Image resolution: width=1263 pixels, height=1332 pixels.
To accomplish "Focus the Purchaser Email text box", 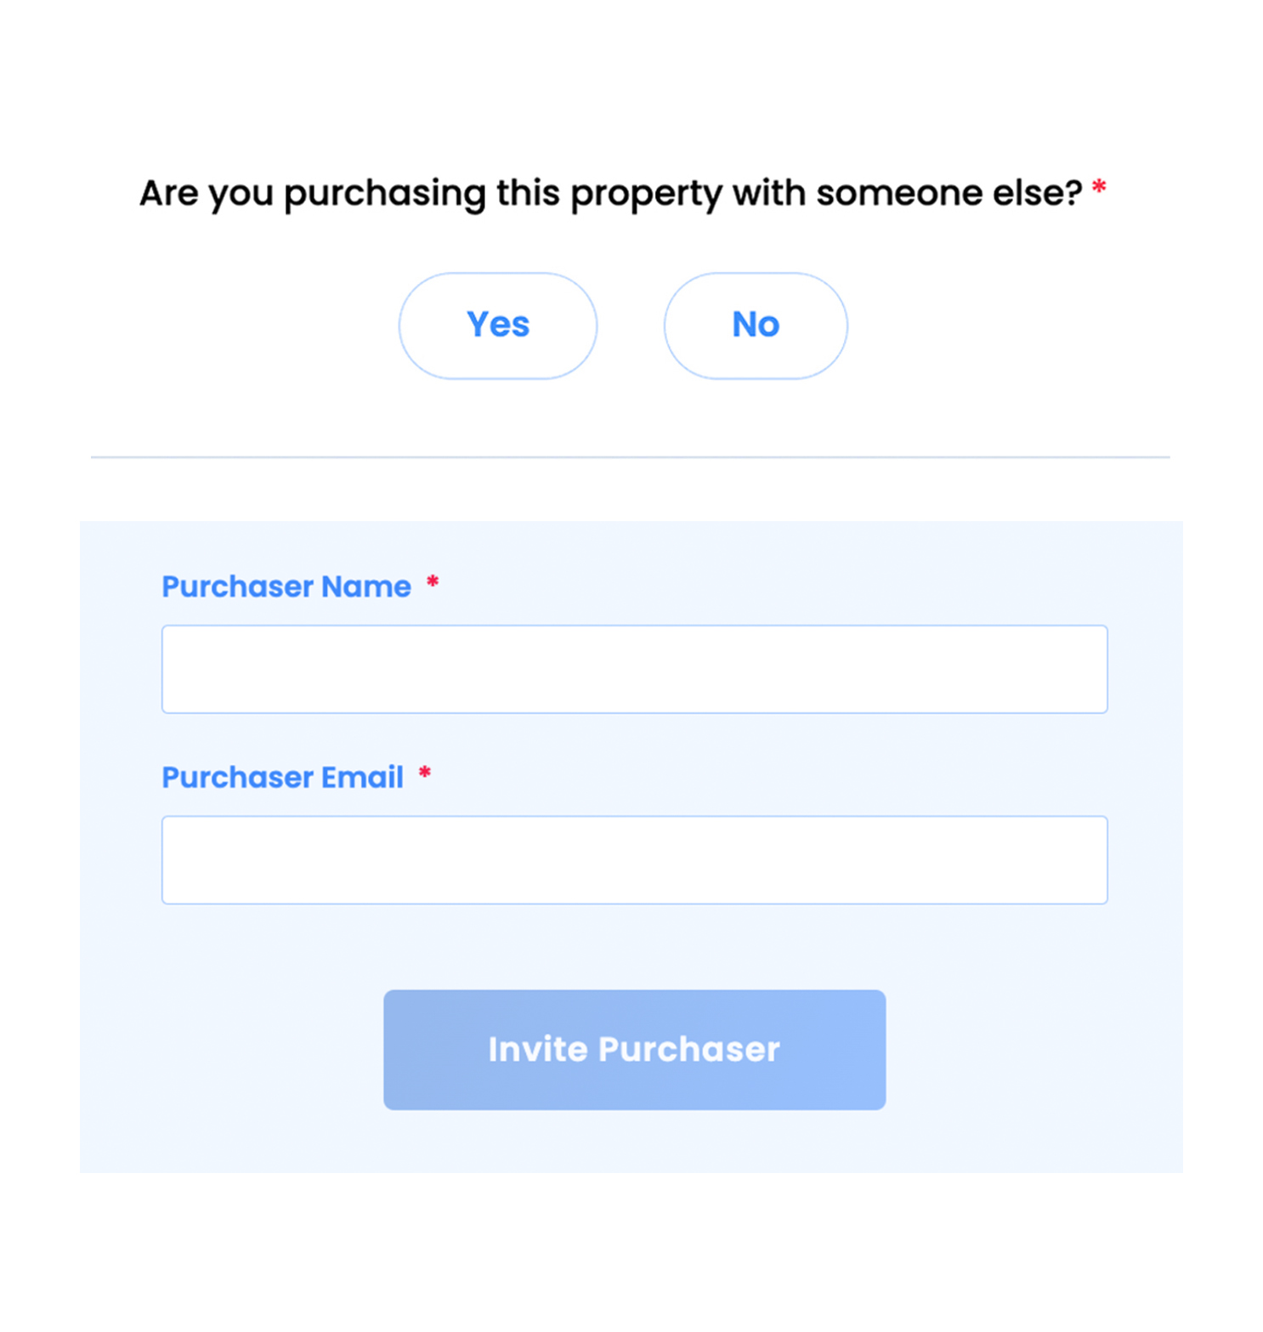I will [634, 859].
